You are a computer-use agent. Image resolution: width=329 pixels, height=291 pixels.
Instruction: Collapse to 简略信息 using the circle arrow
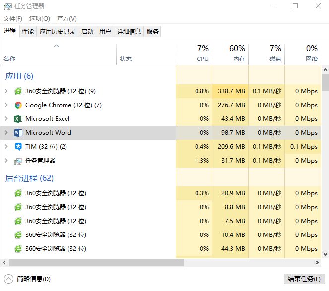8,279
